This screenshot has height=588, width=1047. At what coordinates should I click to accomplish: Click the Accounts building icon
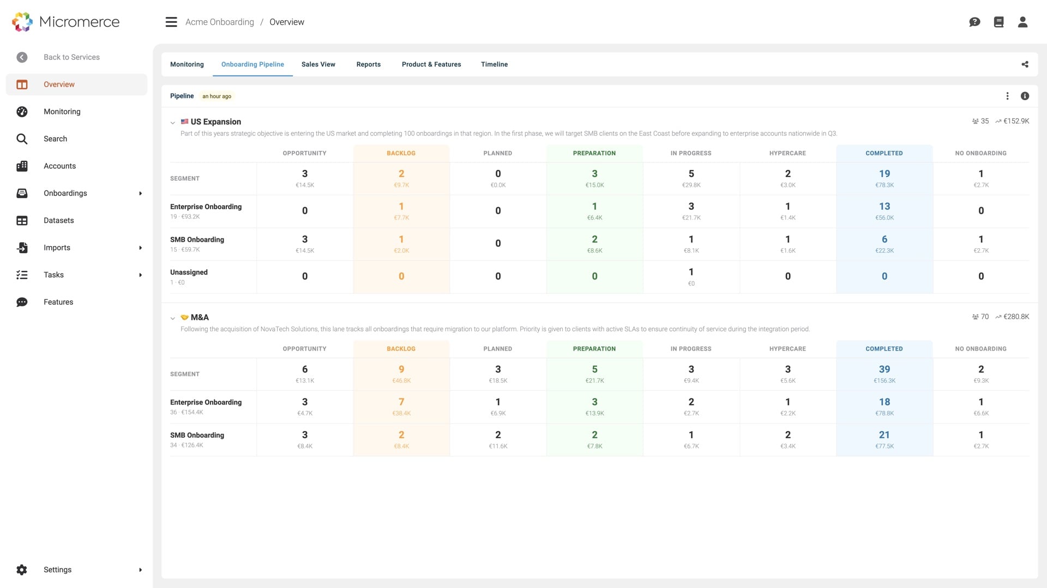click(x=22, y=166)
